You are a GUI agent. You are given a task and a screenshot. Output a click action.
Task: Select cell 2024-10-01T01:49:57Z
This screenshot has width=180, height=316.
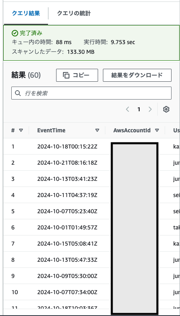click(67, 227)
